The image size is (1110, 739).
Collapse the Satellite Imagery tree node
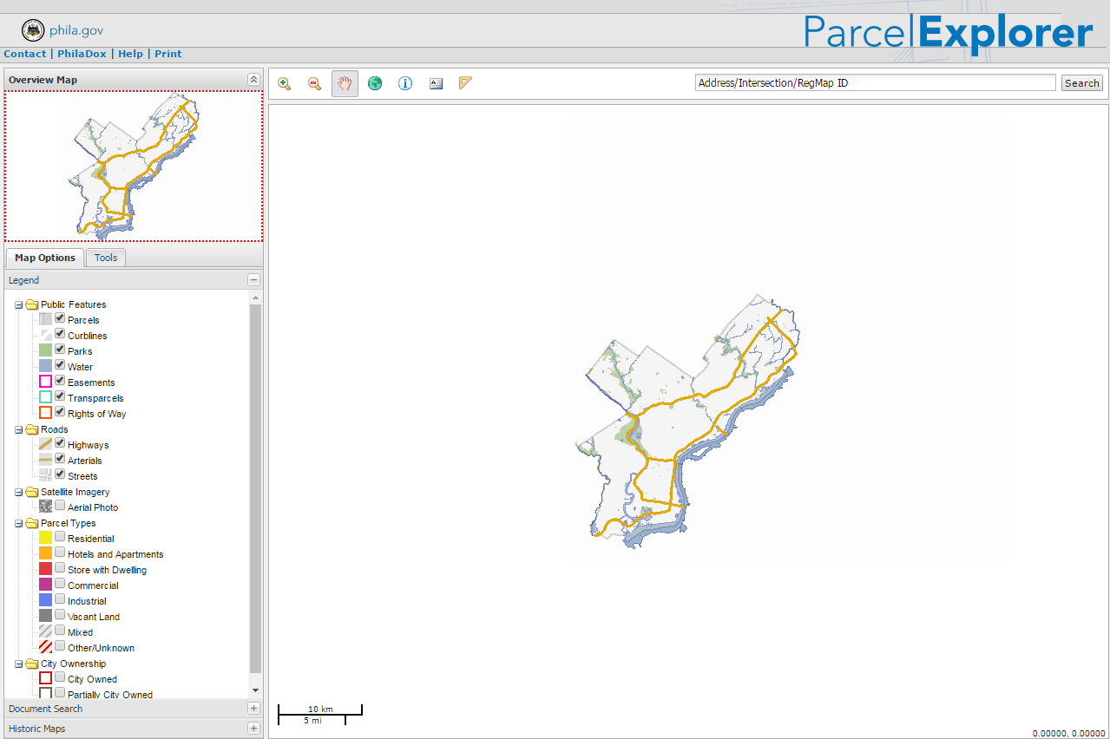point(18,493)
